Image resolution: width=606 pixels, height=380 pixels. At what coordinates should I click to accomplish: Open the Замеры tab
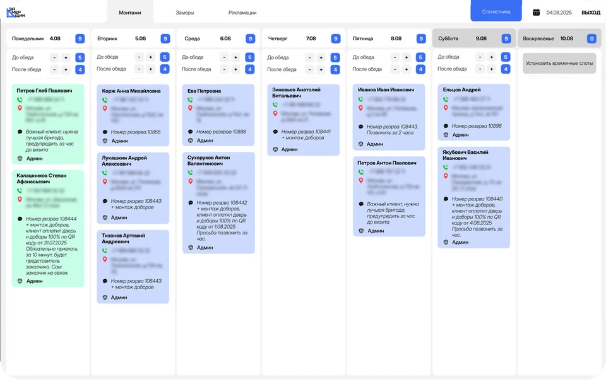[x=185, y=13]
